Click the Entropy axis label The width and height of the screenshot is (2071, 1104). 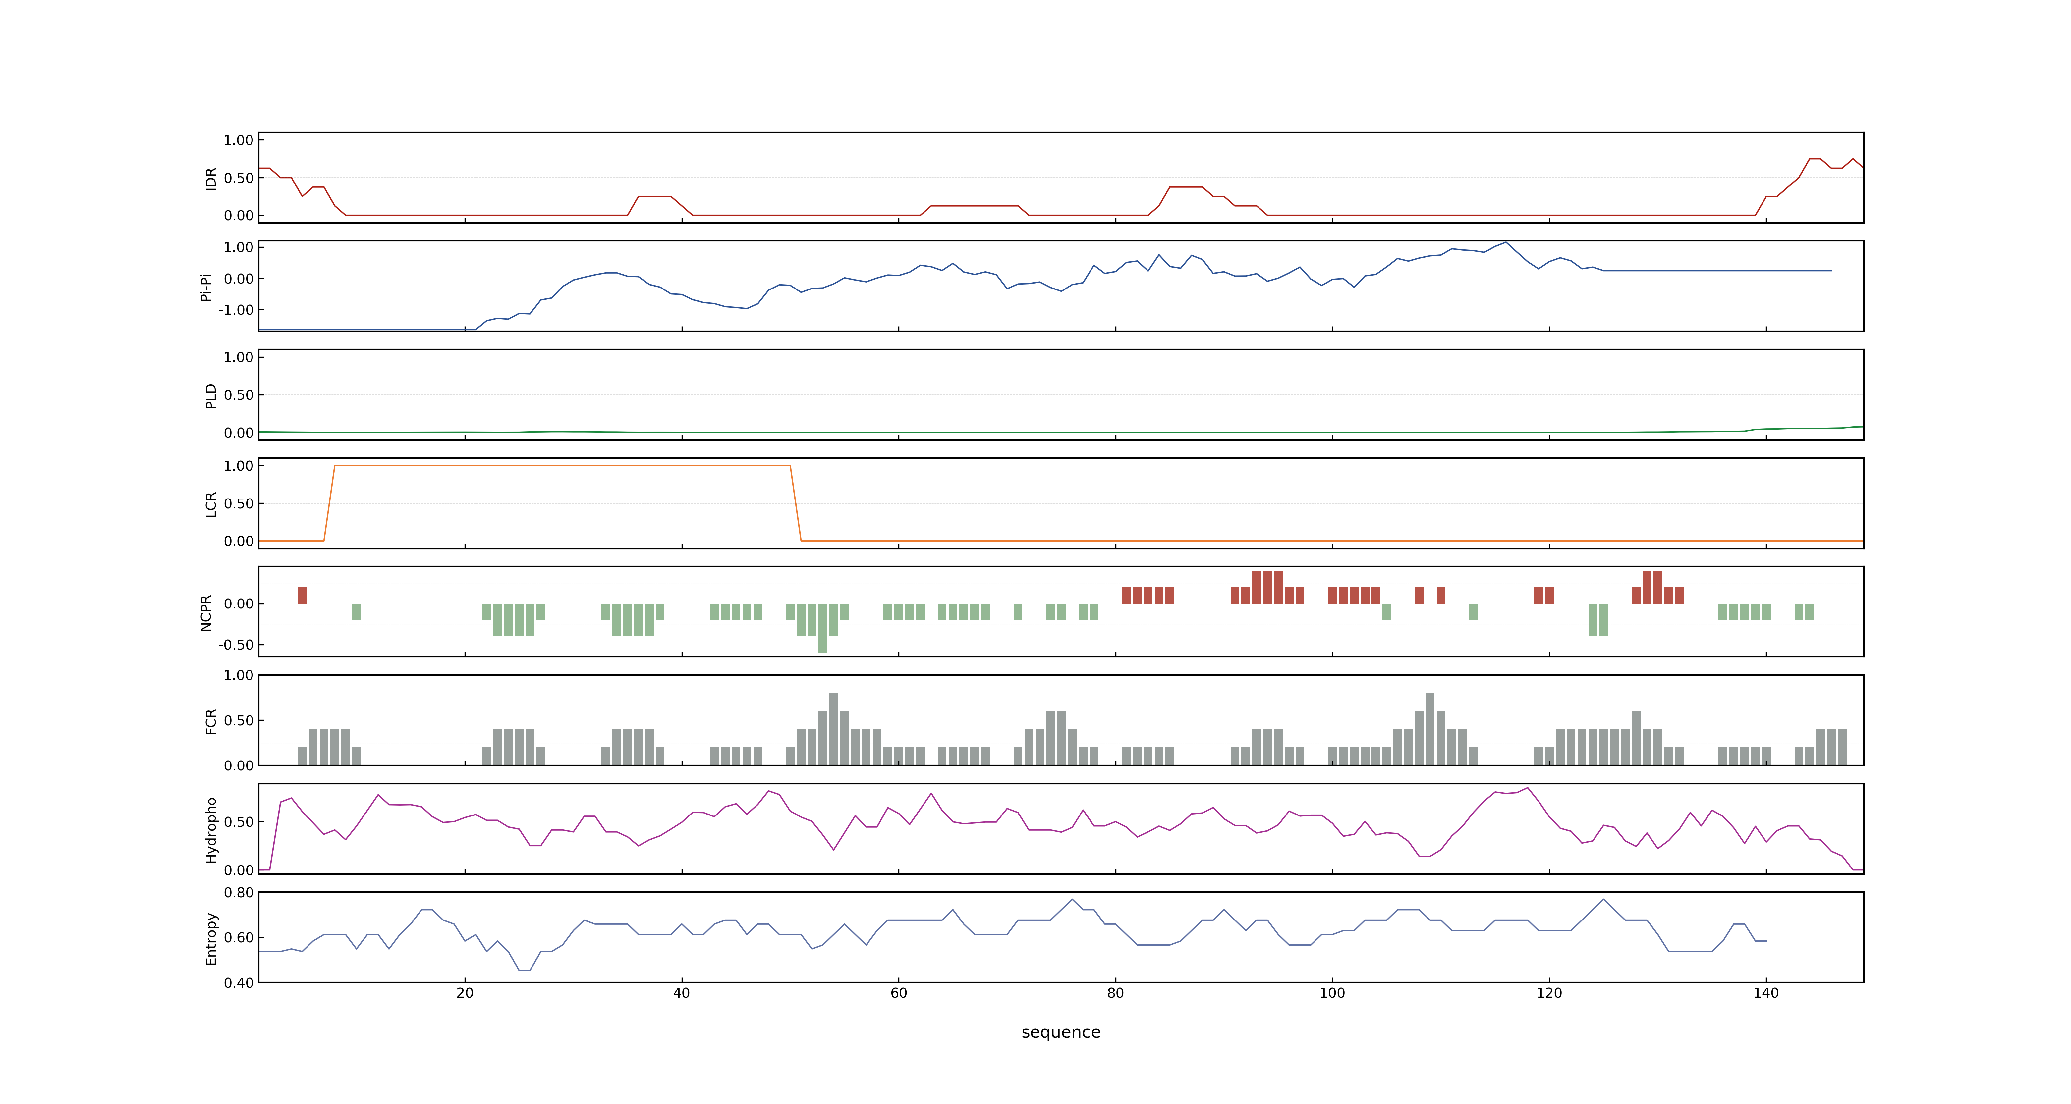pos(211,938)
